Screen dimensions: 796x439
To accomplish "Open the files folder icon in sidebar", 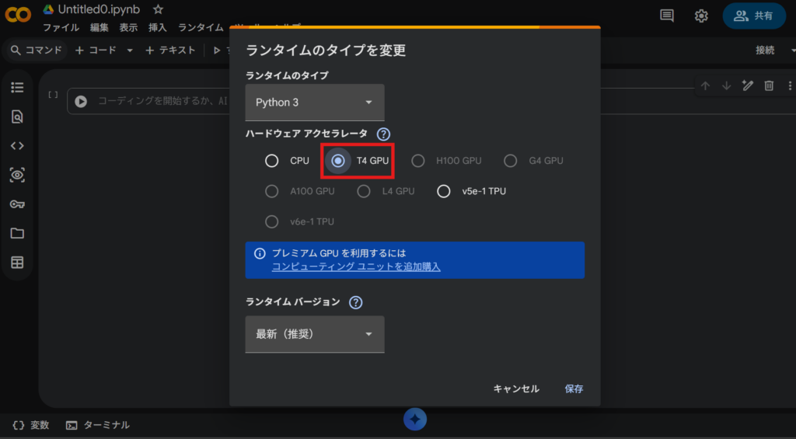I will point(17,233).
